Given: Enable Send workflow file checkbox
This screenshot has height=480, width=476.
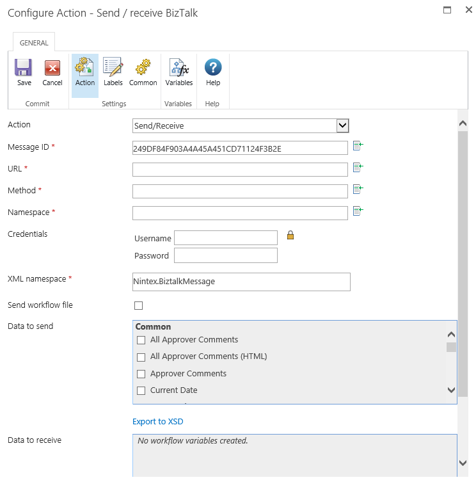Looking at the screenshot, I should [139, 305].
